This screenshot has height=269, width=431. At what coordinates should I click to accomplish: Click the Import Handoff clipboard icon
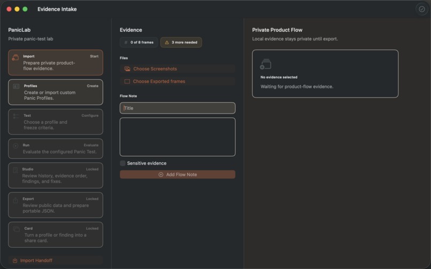click(15, 260)
